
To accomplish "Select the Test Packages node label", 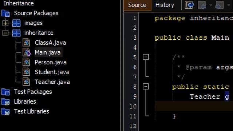I will 33,92.
